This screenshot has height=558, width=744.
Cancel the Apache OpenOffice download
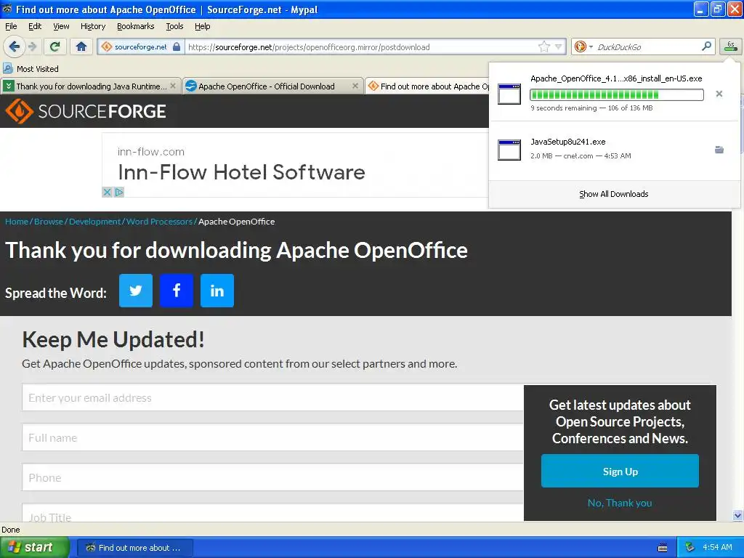coord(719,94)
